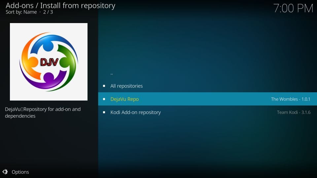
Task: Click 'Team Kodi - 3.1.6' version text
Action: (x=294, y=112)
